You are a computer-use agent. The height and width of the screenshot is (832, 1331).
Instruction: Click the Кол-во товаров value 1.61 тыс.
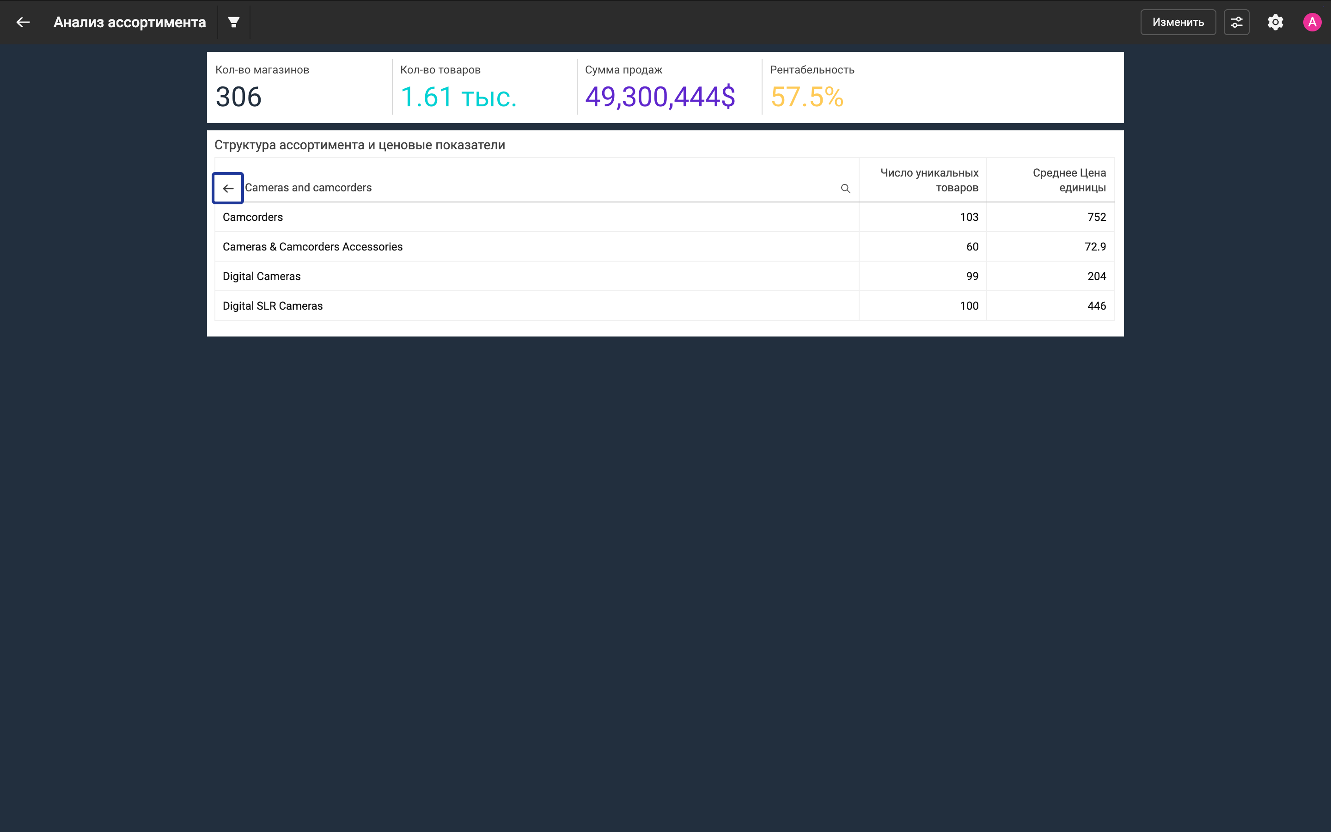click(x=459, y=97)
